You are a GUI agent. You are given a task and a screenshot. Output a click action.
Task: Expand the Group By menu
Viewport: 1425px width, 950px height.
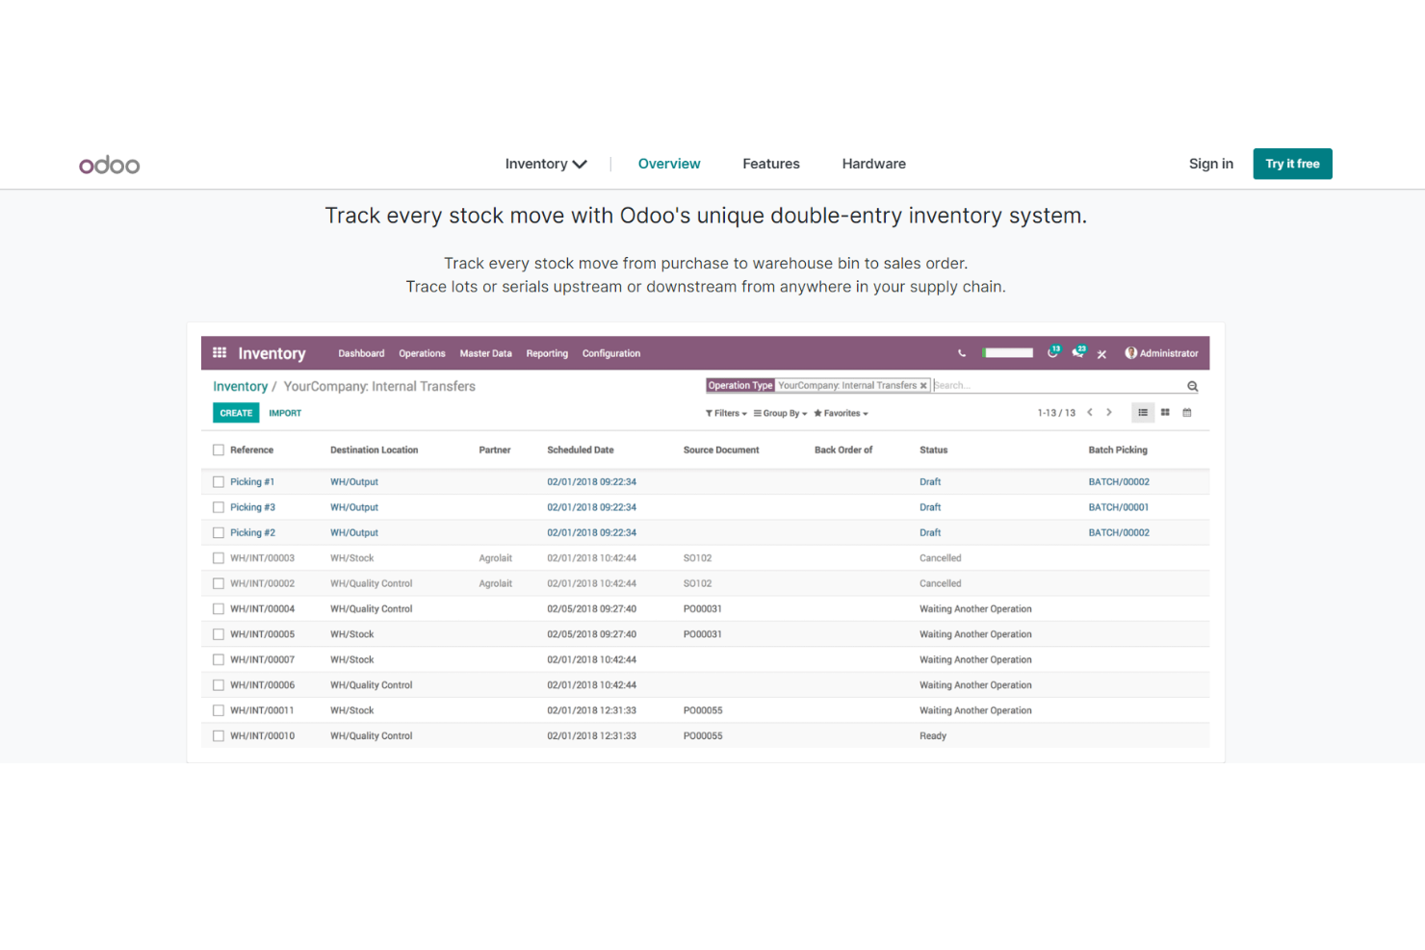[x=779, y=413]
